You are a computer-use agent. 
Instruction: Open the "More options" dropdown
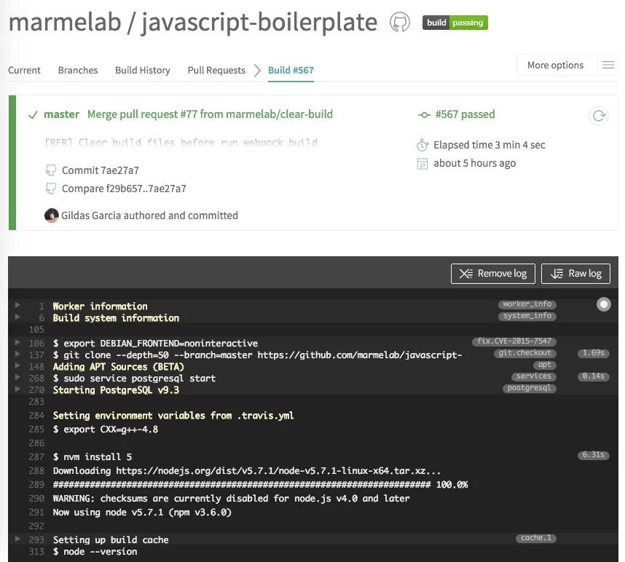(x=556, y=65)
